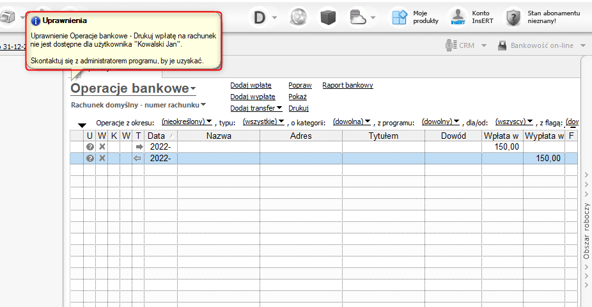Click the question mark icon in selected row

(x=90, y=158)
